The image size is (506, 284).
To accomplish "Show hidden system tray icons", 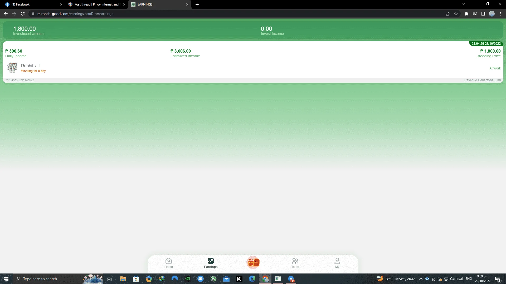I will [421, 279].
